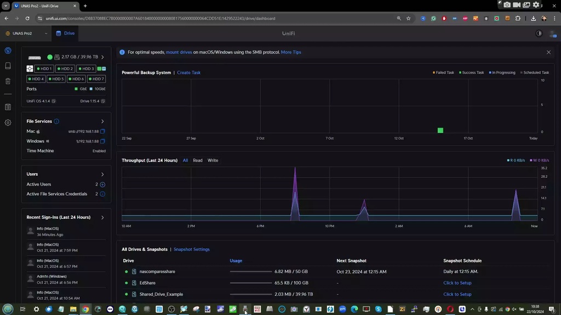The image size is (561, 315).
Task: Open File Explorer from taskbar
Action: tap(73, 310)
